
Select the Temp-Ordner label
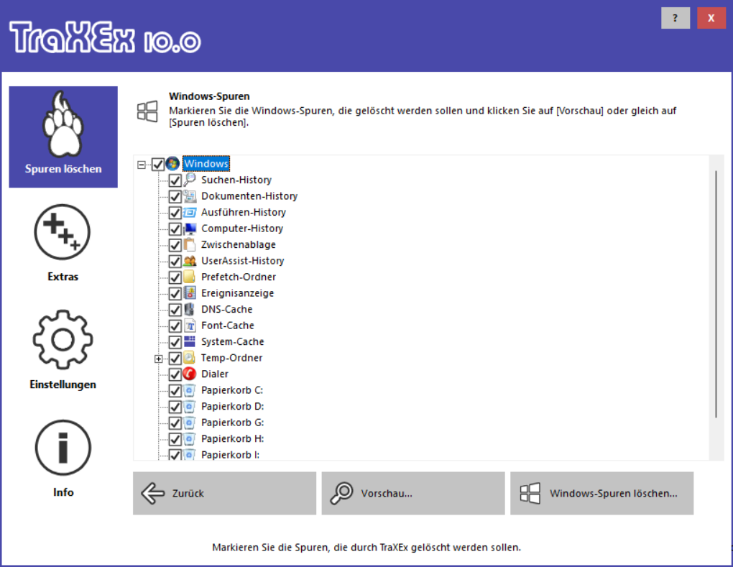click(x=232, y=358)
